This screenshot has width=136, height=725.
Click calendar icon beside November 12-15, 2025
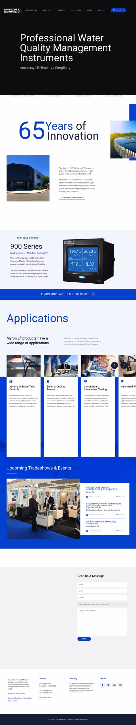(87, 515)
